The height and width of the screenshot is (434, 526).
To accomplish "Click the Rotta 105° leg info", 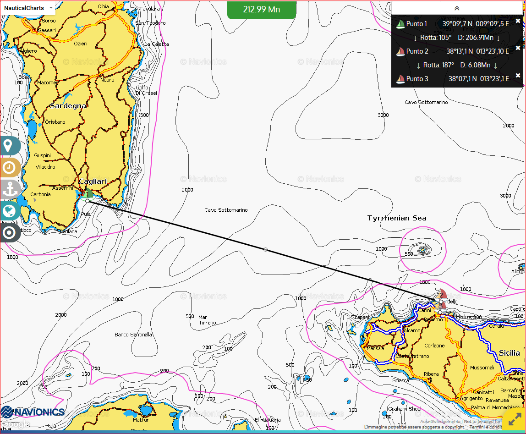I will (x=435, y=38).
